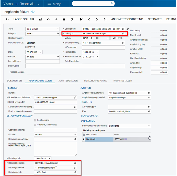Open Lokasjon lookup magnifier
The width and height of the screenshot is (177, 176).
point(123,34)
